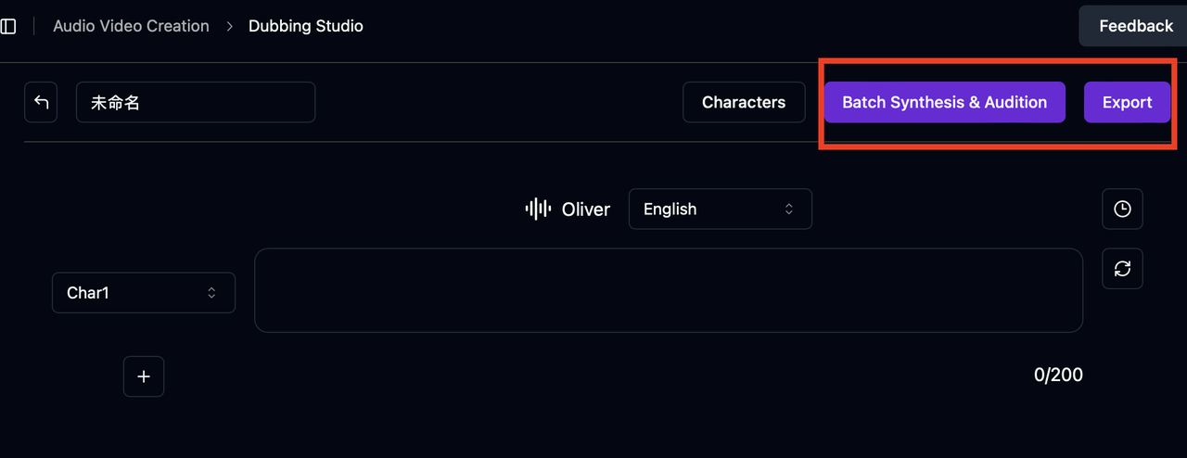The image size is (1187, 458).
Task: Click the waveform icon beside Oliver
Action: click(x=538, y=209)
